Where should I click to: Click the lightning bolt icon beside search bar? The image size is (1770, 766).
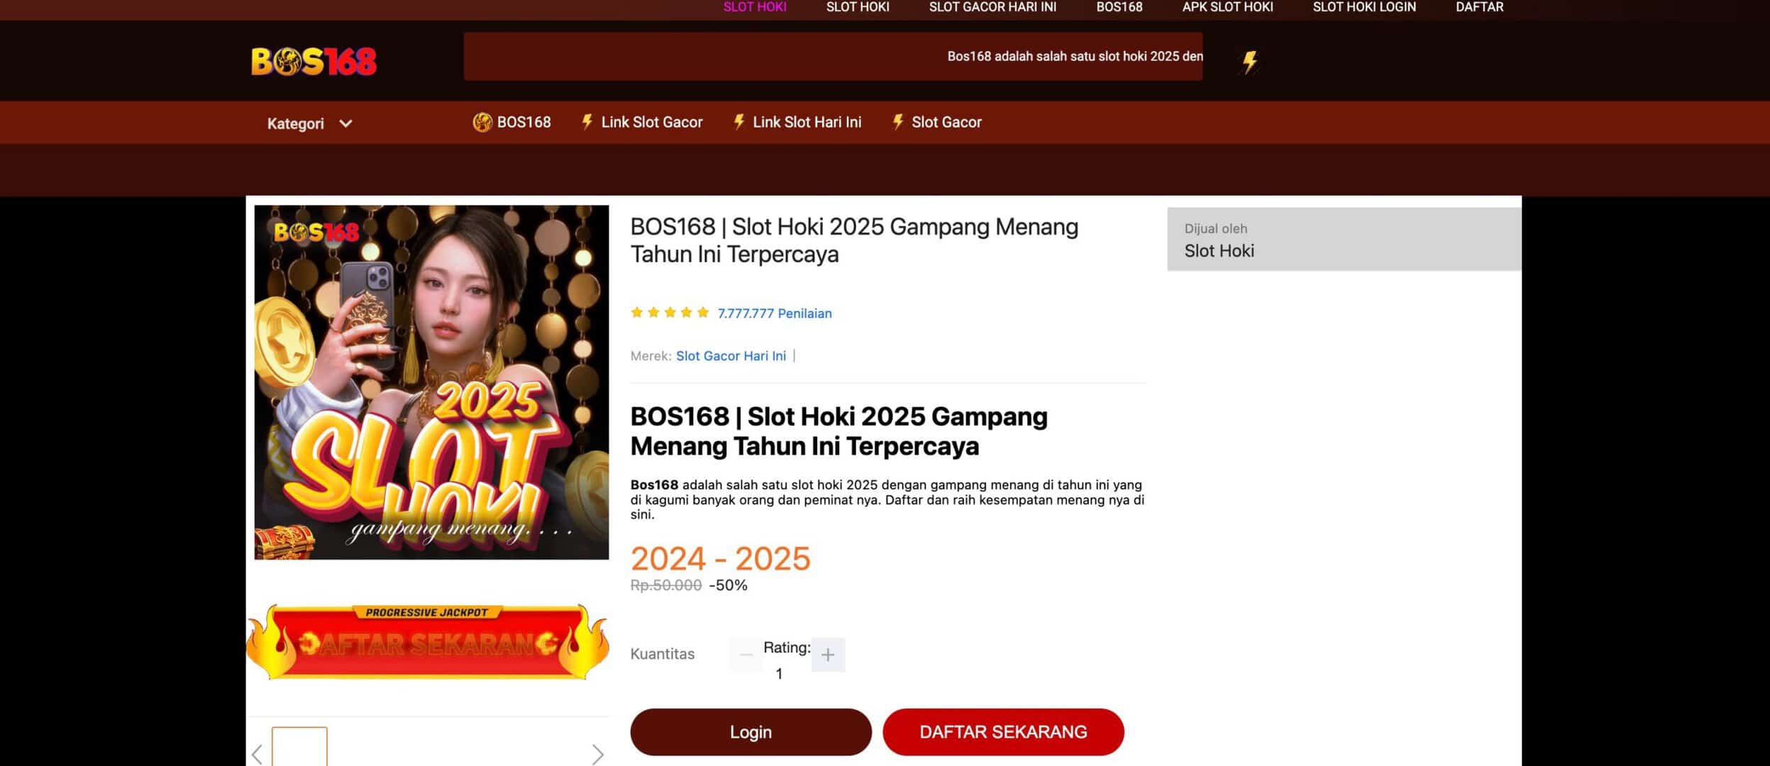(x=1250, y=62)
